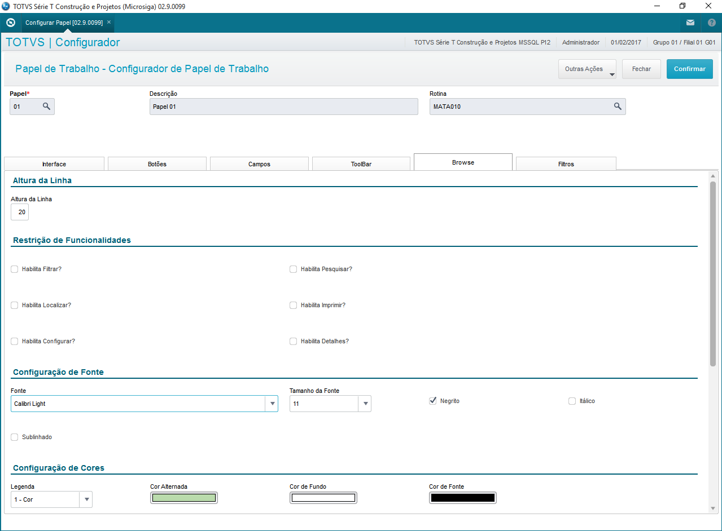Click the Papel field magnifier search icon
The width and height of the screenshot is (722, 531).
47,106
